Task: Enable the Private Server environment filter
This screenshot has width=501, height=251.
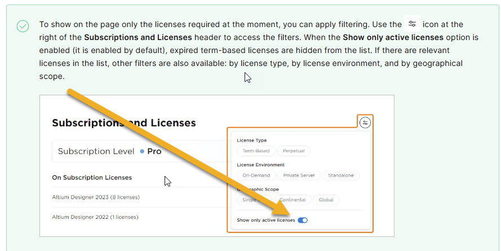Action: coord(299,175)
